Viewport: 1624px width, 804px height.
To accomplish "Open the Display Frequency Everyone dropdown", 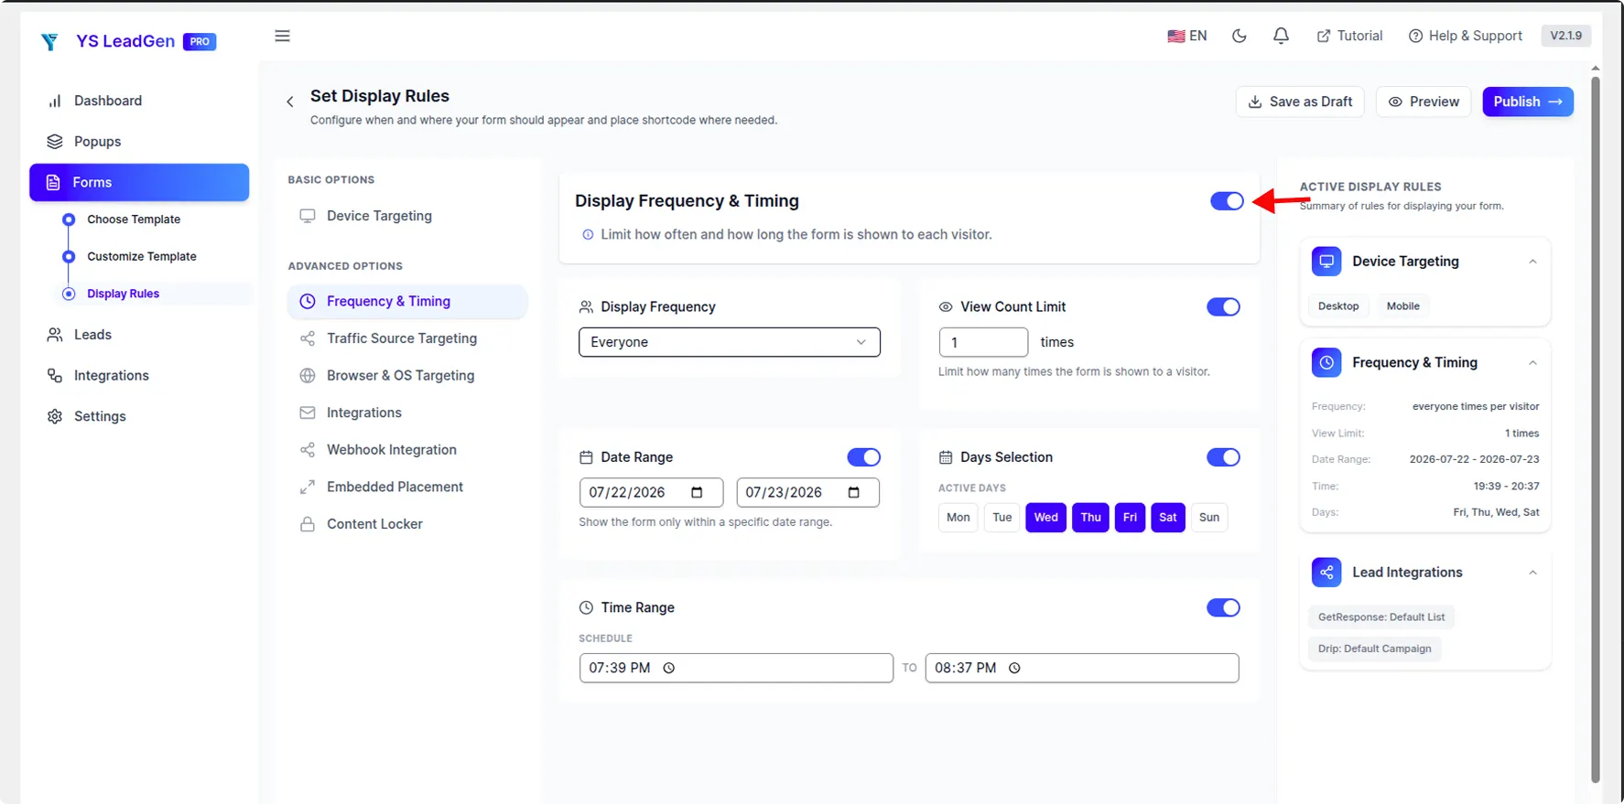I will [x=730, y=342].
